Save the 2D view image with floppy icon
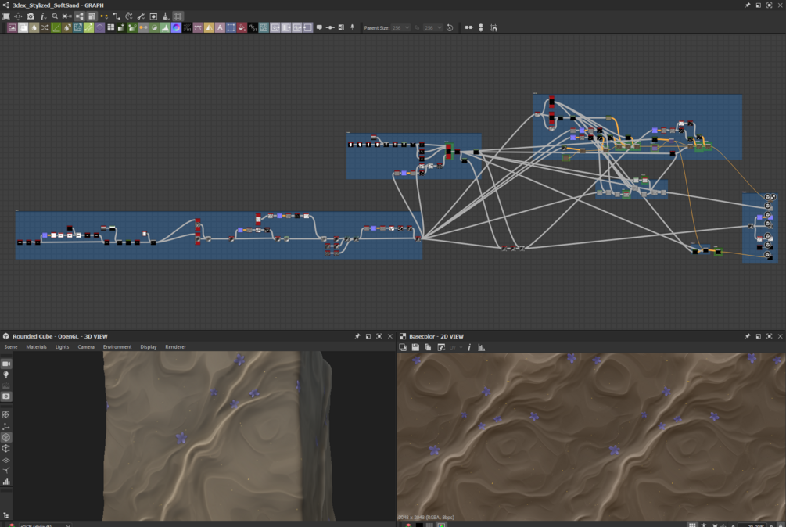Screen dimensions: 786x527 coord(415,347)
